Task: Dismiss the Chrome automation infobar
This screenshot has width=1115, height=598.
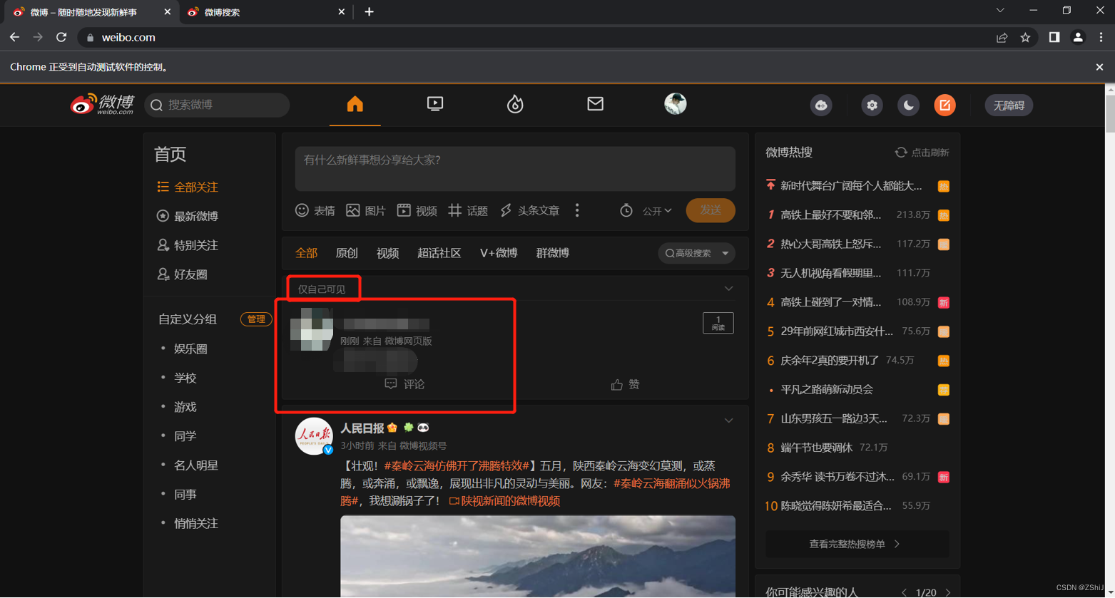Action: pos(1099,67)
